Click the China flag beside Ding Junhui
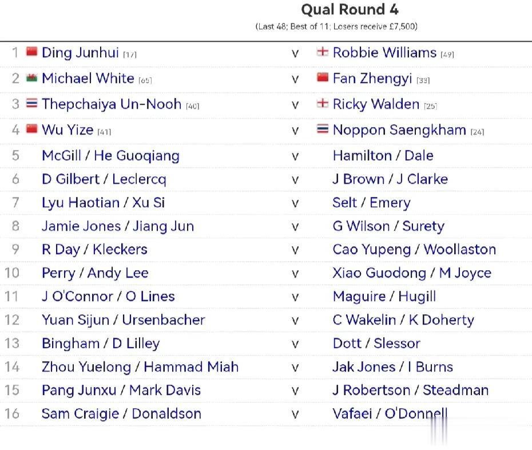The width and height of the screenshot is (532, 450). [31, 52]
